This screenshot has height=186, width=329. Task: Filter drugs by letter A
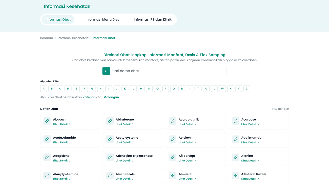click(x=44, y=89)
